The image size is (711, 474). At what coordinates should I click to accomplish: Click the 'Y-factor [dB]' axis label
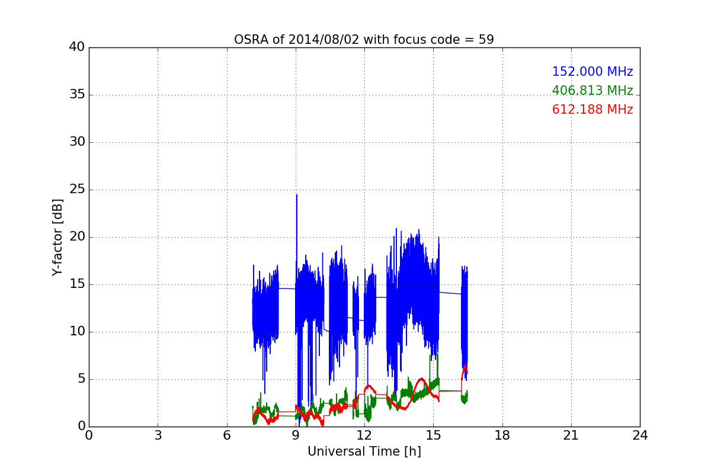point(57,237)
